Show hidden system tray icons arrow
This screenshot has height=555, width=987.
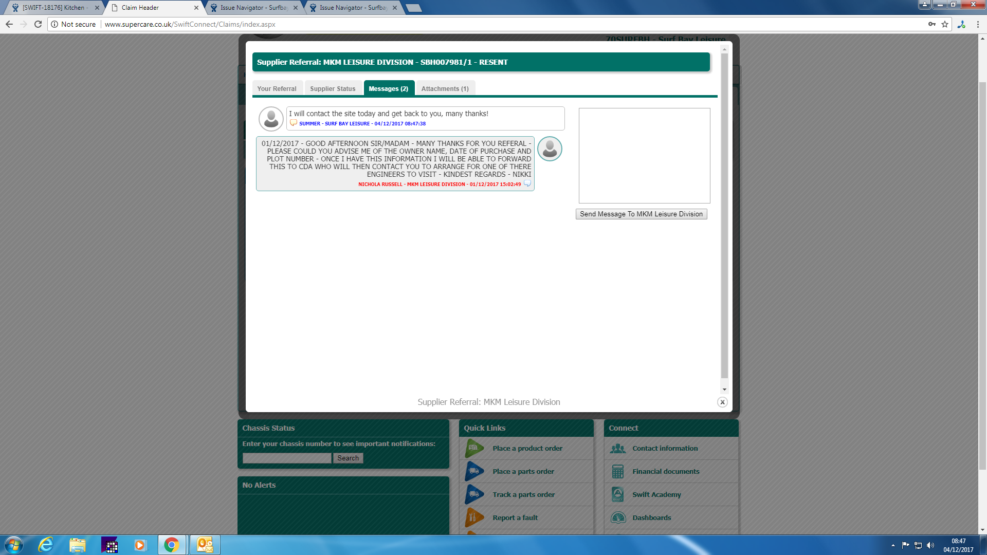[893, 545]
